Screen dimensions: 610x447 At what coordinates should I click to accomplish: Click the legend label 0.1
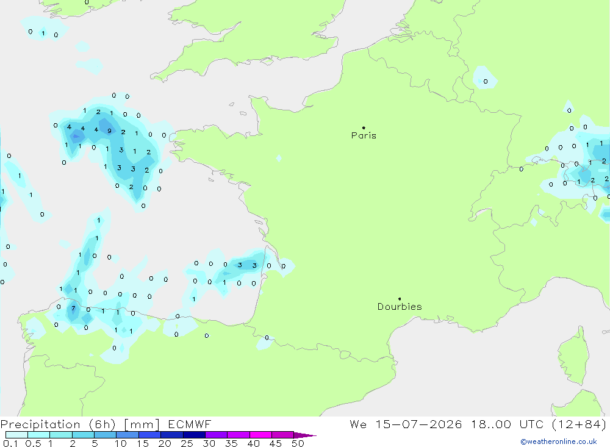[x=10, y=443]
